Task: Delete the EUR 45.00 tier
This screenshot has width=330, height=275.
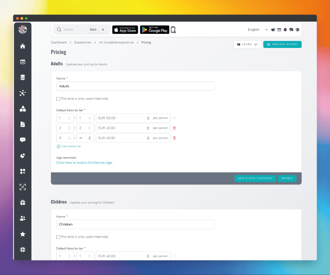Action: click(x=174, y=128)
